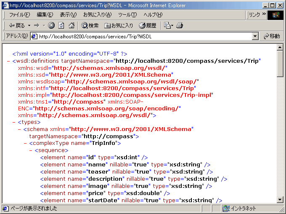
Task: Click the xml version declaration line
Action: (x=70, y=54)
